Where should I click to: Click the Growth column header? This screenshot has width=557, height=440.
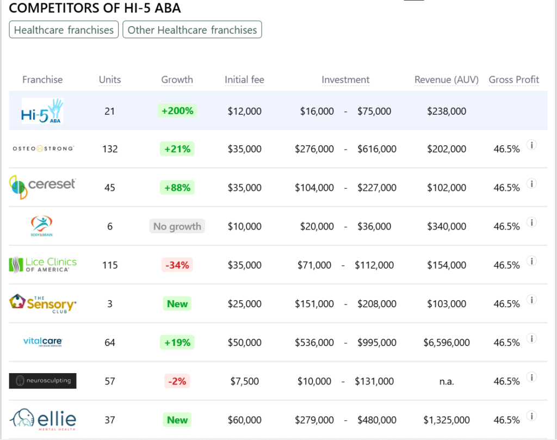(177, 79)
